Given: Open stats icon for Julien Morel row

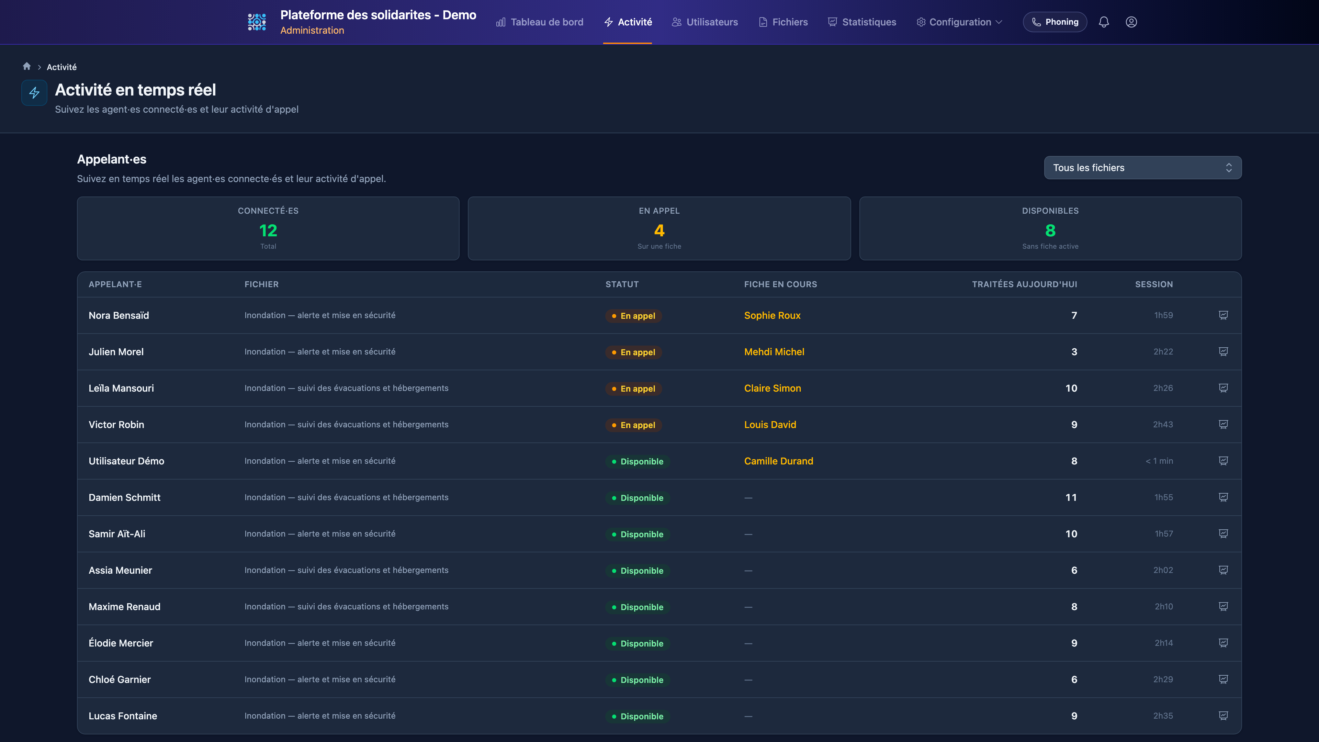Looking at the screenshot, I should pyautogui.click(x=1223, y=352).
